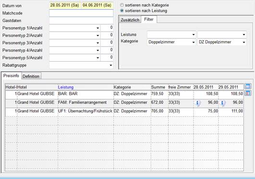Click Grand Hotel GUBSE in the UF1 row
255x179 pixels.
point(36,111)
